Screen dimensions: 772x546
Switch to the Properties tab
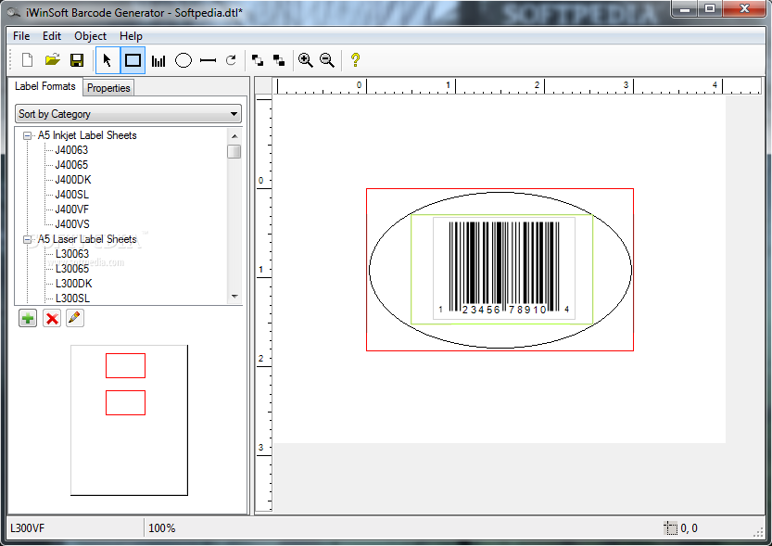[x=108, y=88]
